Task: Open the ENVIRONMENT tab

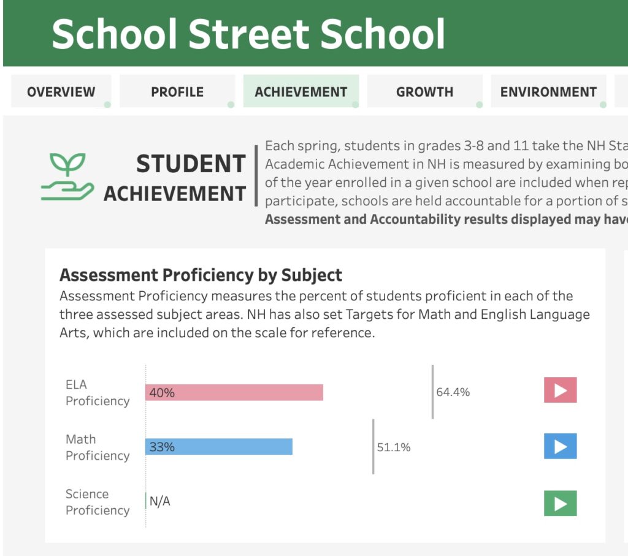Action: click(x=548, y=91)
